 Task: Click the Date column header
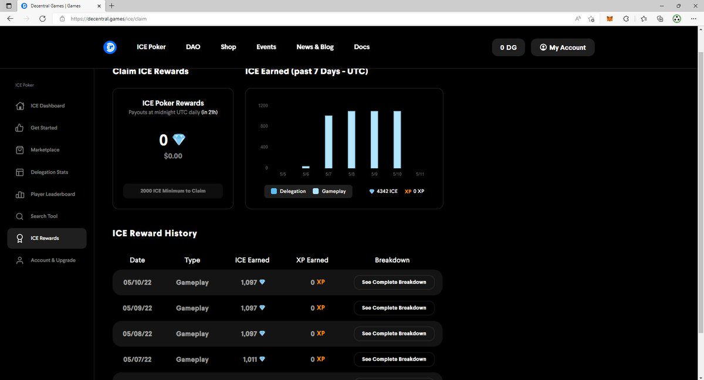[137, 260]
